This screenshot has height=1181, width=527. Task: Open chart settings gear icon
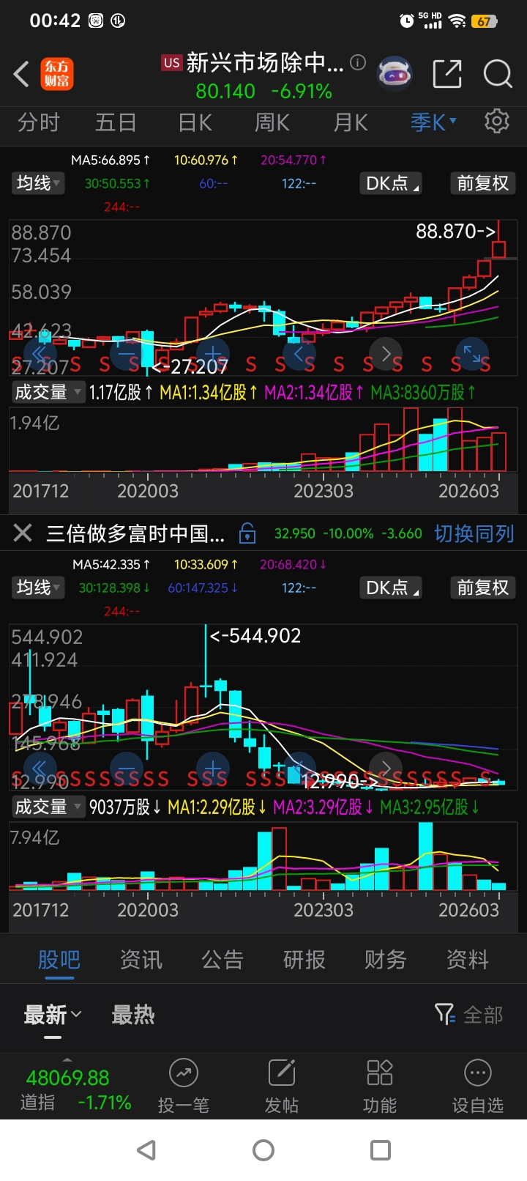point(497,121)
